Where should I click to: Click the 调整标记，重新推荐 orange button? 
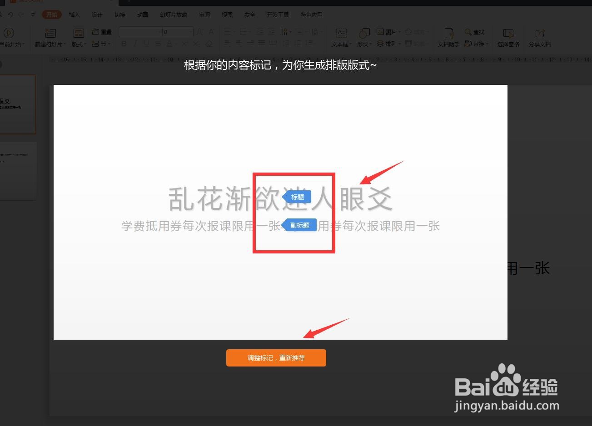pyautogui.click(x=276, y=358)
